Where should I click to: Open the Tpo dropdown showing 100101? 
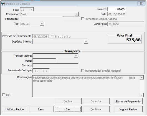click(x=42, y=24)
